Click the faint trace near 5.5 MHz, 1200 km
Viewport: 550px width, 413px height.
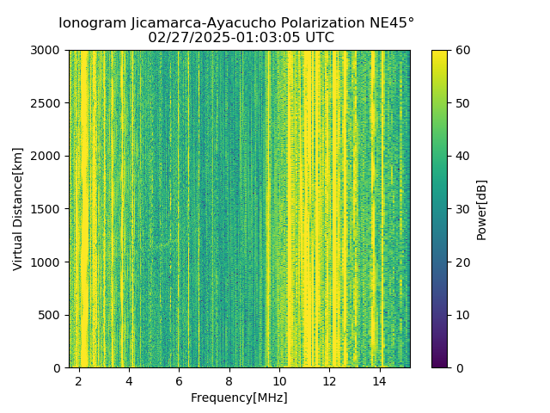[163, 243]
